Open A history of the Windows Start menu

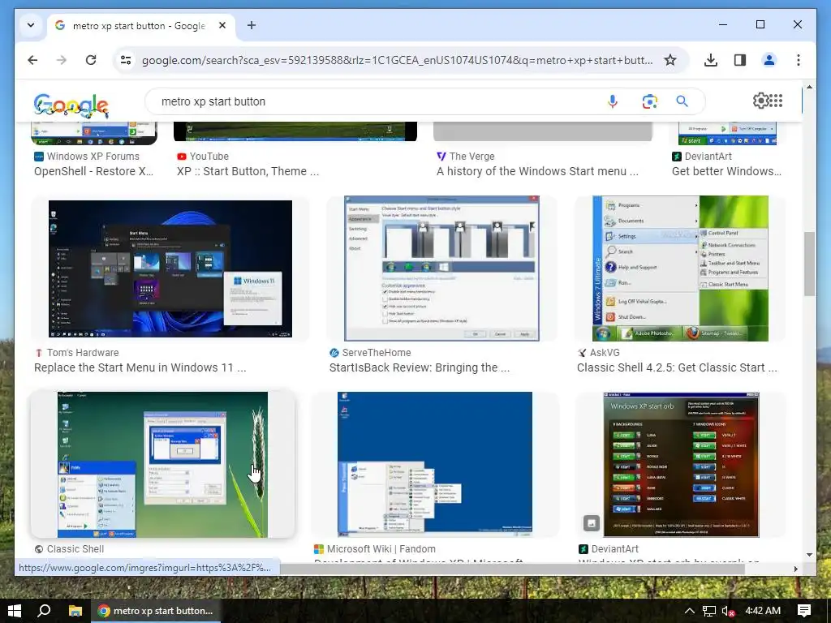pyautogui.click(x=537, y=171)
